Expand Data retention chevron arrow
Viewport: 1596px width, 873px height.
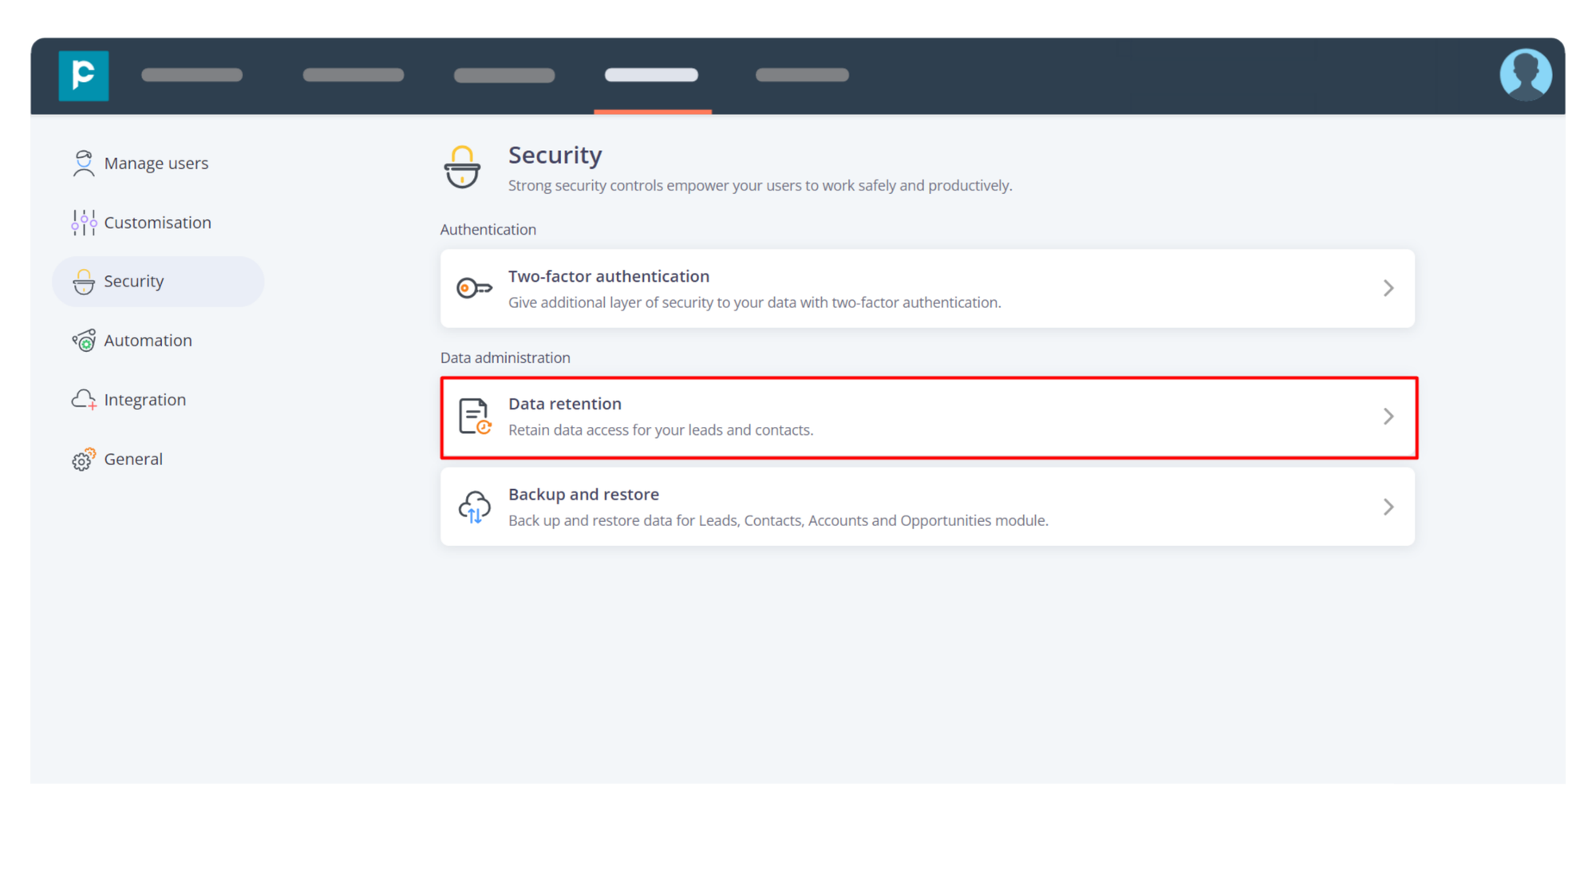click(1388, 417)
